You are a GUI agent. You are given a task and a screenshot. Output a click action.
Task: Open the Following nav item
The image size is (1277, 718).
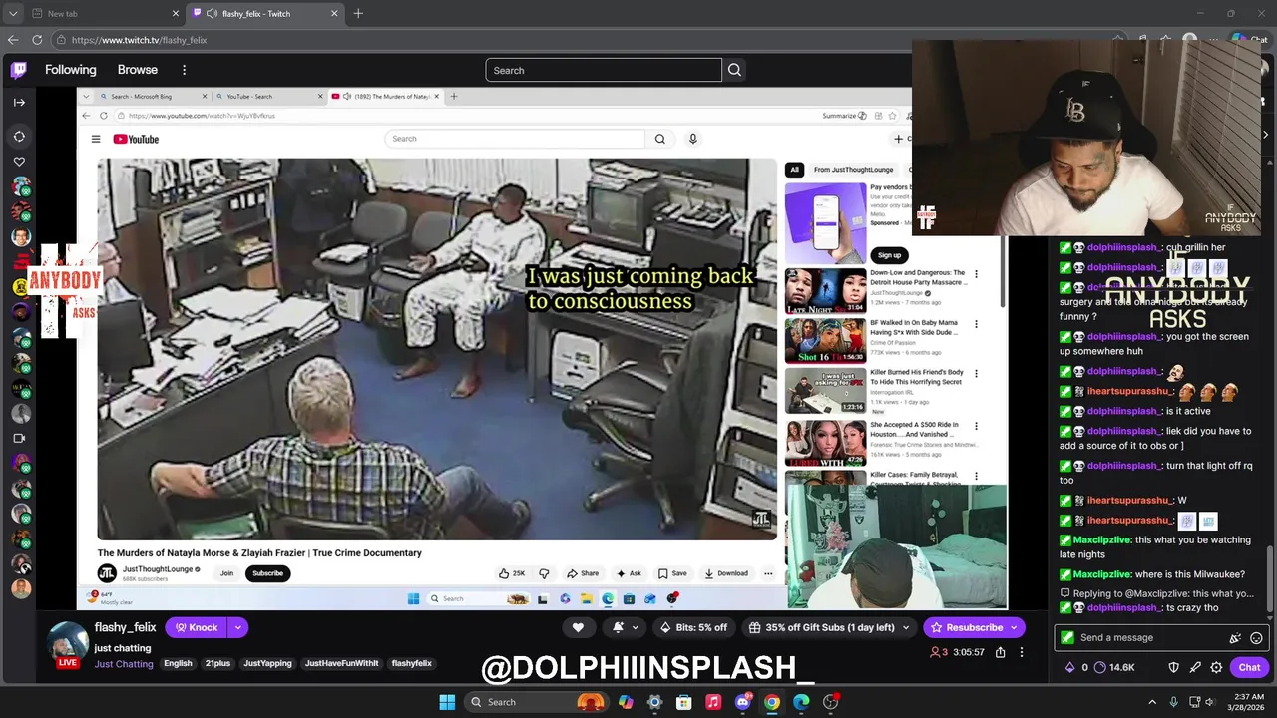pos(71,70)
